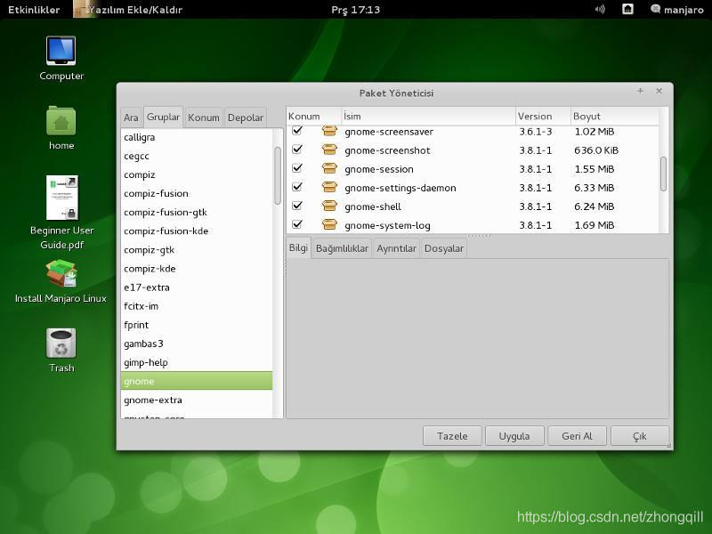Sort by the İsim column header
The image size is (712, 534).
coord(428,117)
